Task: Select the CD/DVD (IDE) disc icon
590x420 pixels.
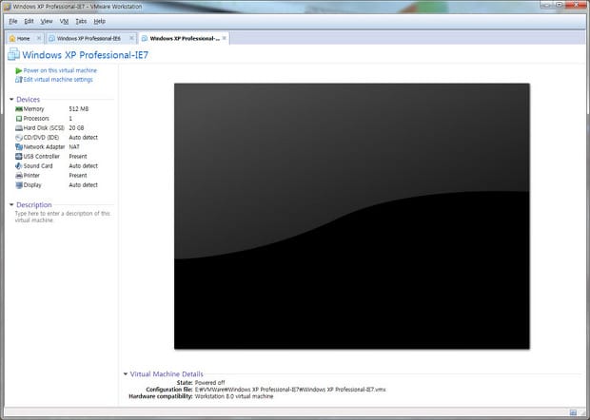Action: 18,138
